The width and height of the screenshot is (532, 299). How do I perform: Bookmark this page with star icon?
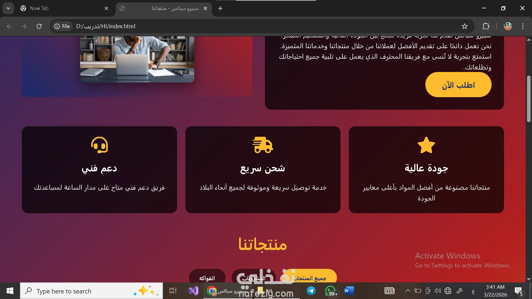click(464, 26)
